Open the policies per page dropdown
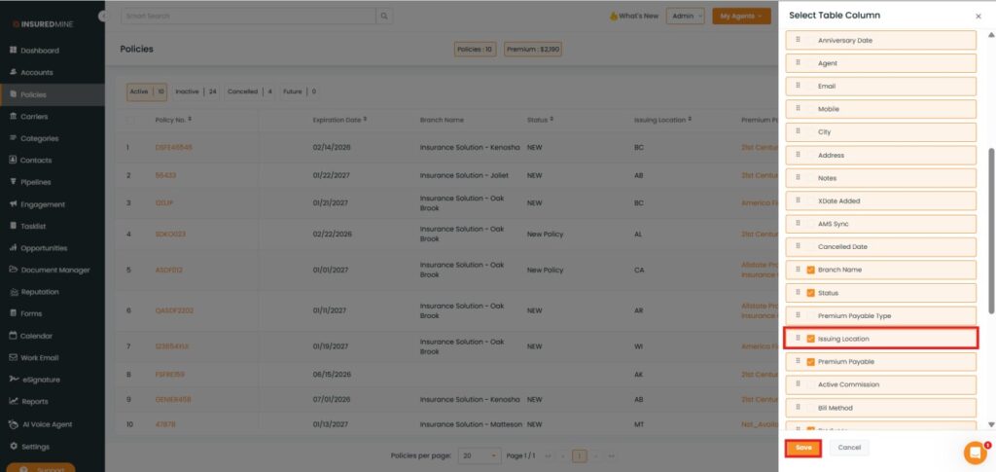 pos(480,454)
